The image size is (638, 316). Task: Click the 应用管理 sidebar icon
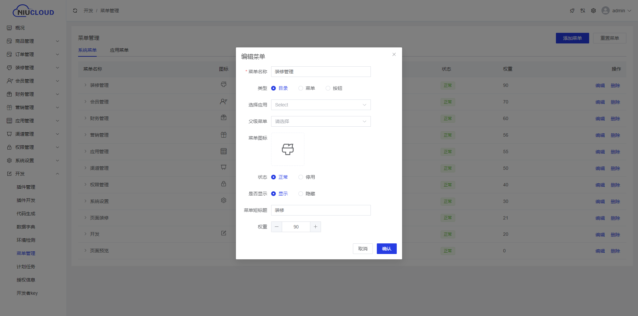9,121
